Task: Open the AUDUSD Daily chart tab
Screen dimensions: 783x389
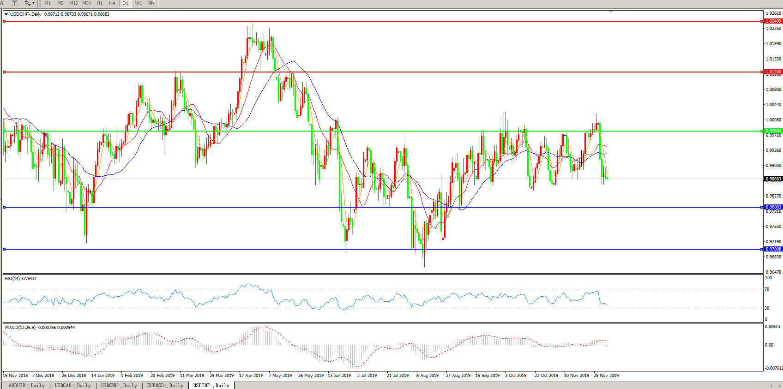Action: [27, 385]
